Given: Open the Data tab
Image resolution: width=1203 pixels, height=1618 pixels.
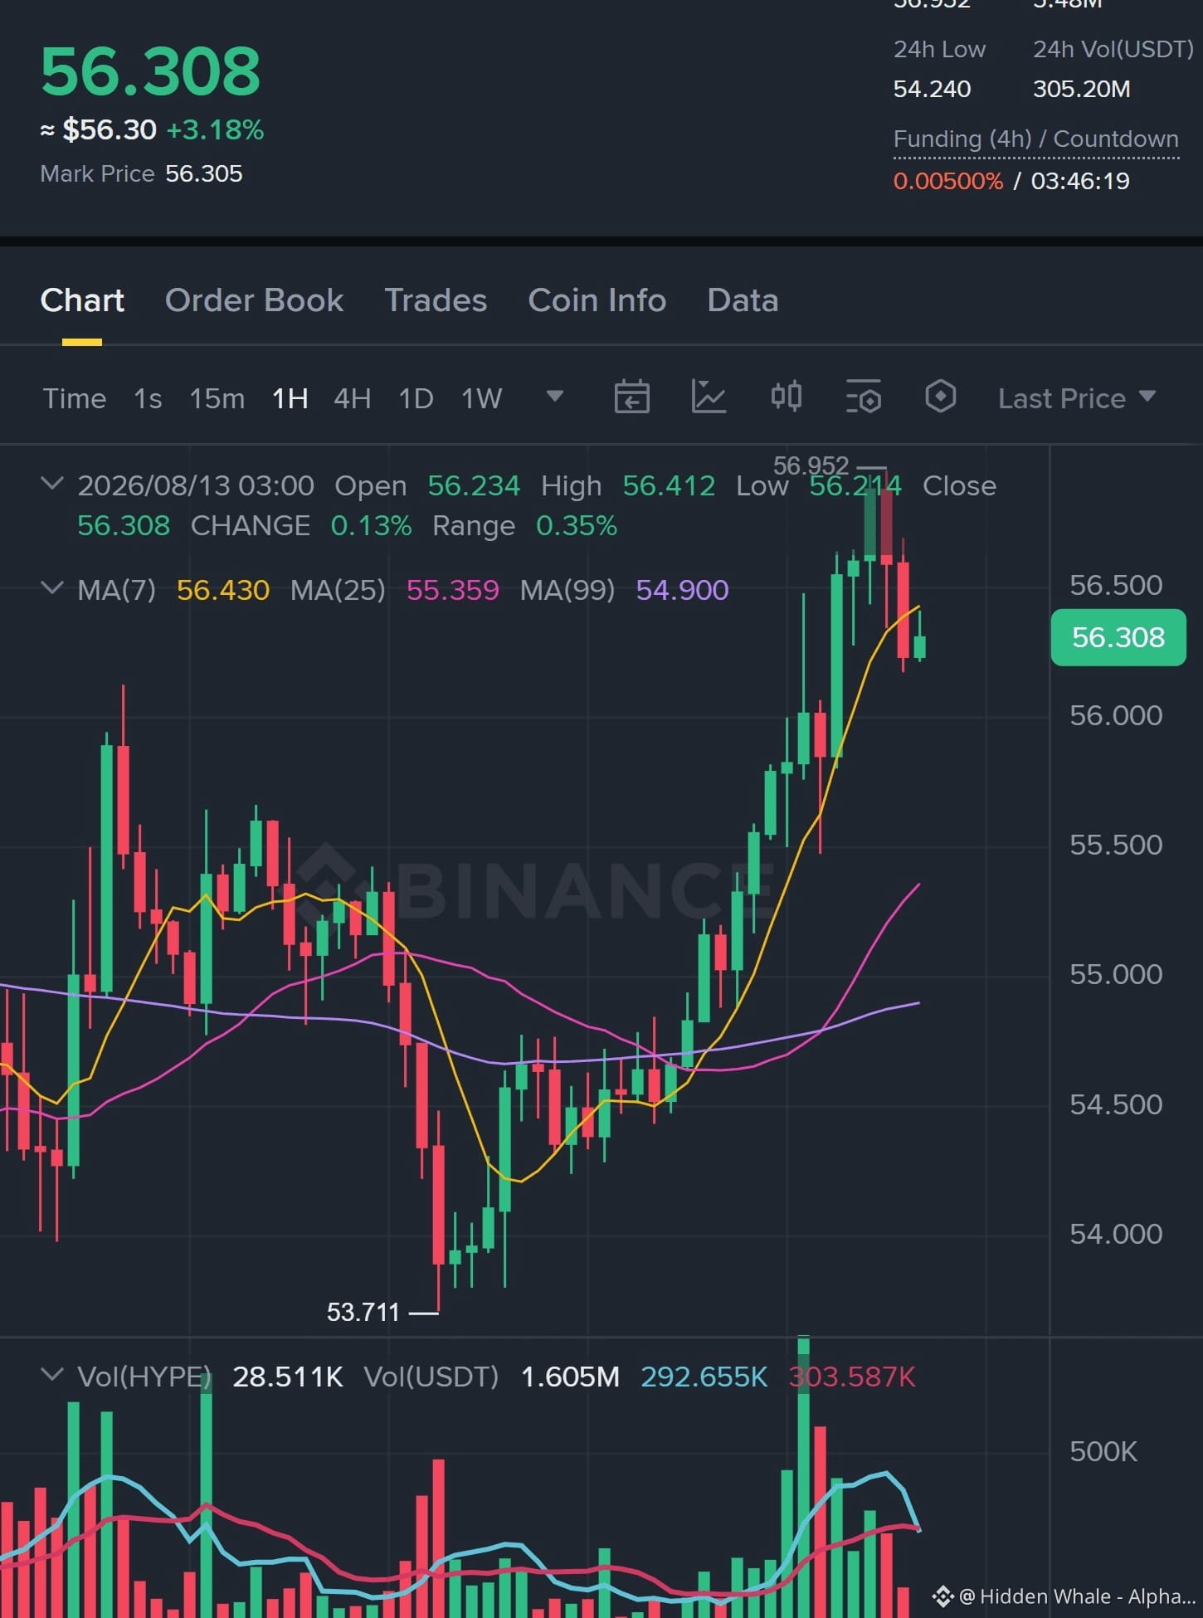Looking at the screenshot, I should point(743,300).
